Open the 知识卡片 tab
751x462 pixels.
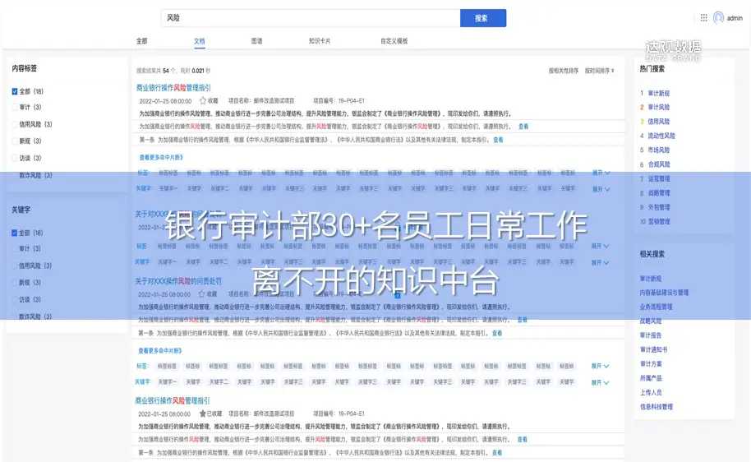point(320,40)
